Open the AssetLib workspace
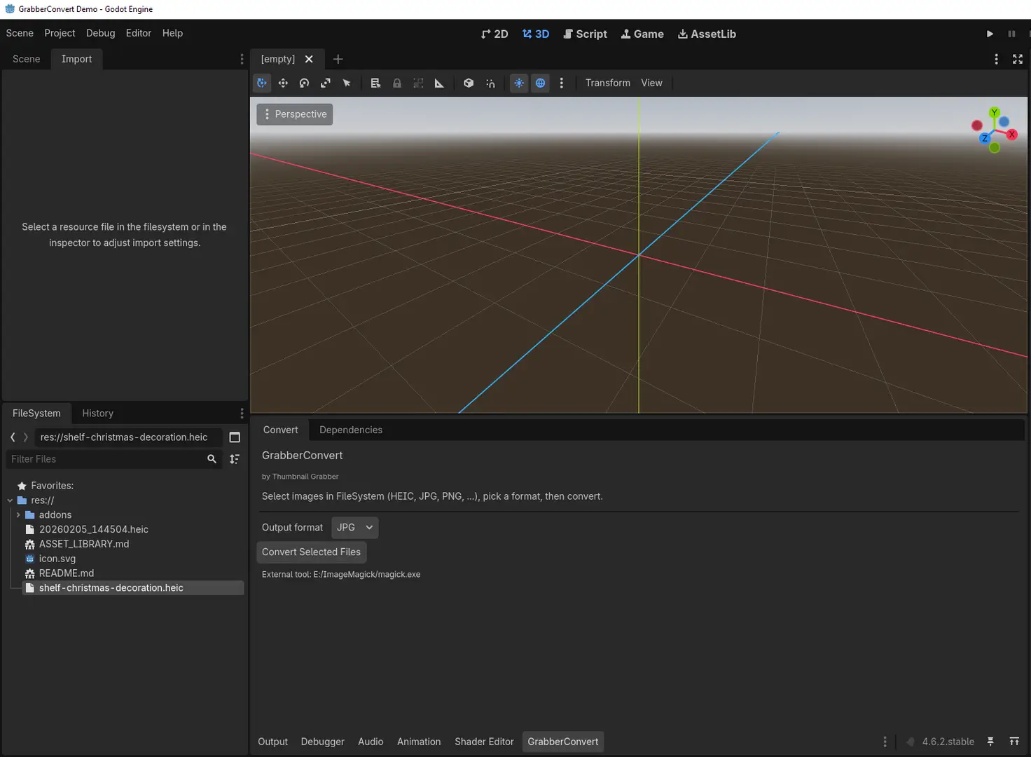 point(707,34)
